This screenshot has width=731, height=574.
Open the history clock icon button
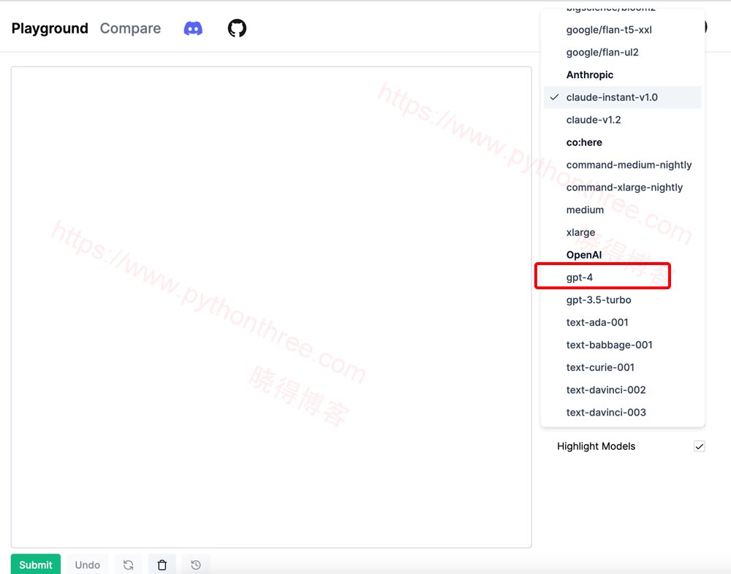click(x=196, y=565)
